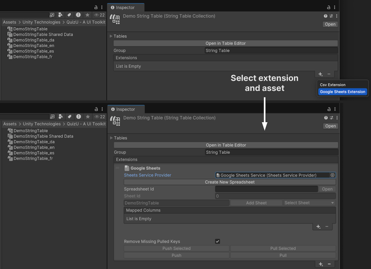Click the Spreadsheet Id input field
This screenshot has width=371, height=269.
point(266,189)
